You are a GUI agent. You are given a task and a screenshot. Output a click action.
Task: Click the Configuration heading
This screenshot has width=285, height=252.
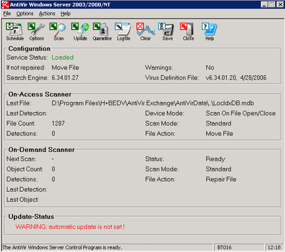pos(29,48)
